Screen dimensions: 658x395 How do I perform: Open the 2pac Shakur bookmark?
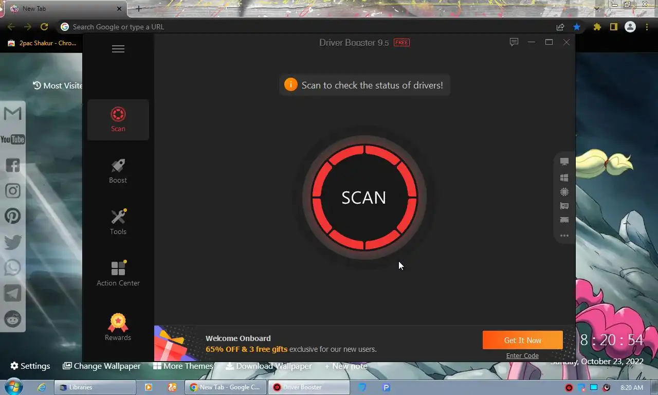42,43
